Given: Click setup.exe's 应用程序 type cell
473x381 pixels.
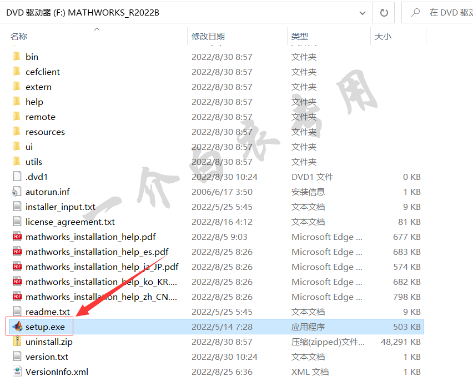Looking at the screenshot, I should coord(308,327).
